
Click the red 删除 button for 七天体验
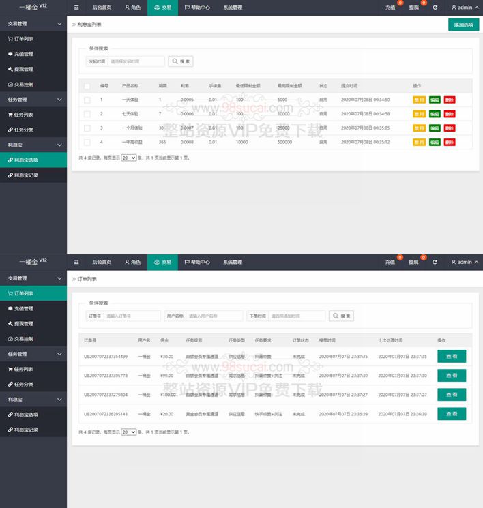tap(449, 114)
